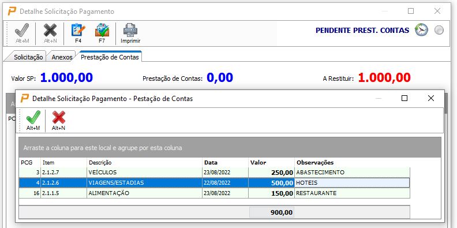This screenshot has width=457, height=228.
Task: Click the Imprimir printer icon
Action: pos(130,33)
